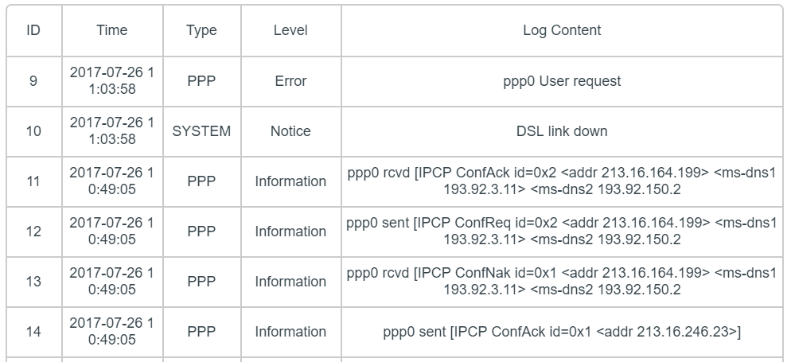Click the "DSL link down" log message
Image resolution: width=791 pixels, height=362 pixels.
click(562, 131)
